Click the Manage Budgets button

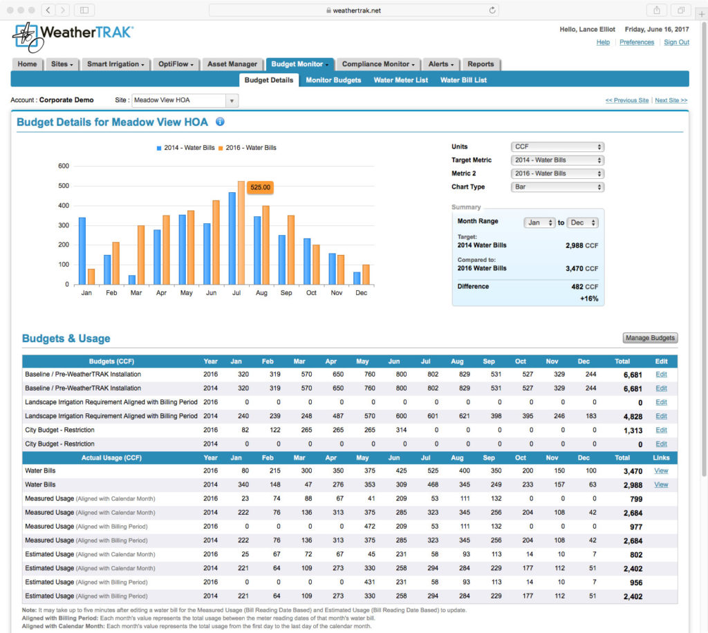650,338
